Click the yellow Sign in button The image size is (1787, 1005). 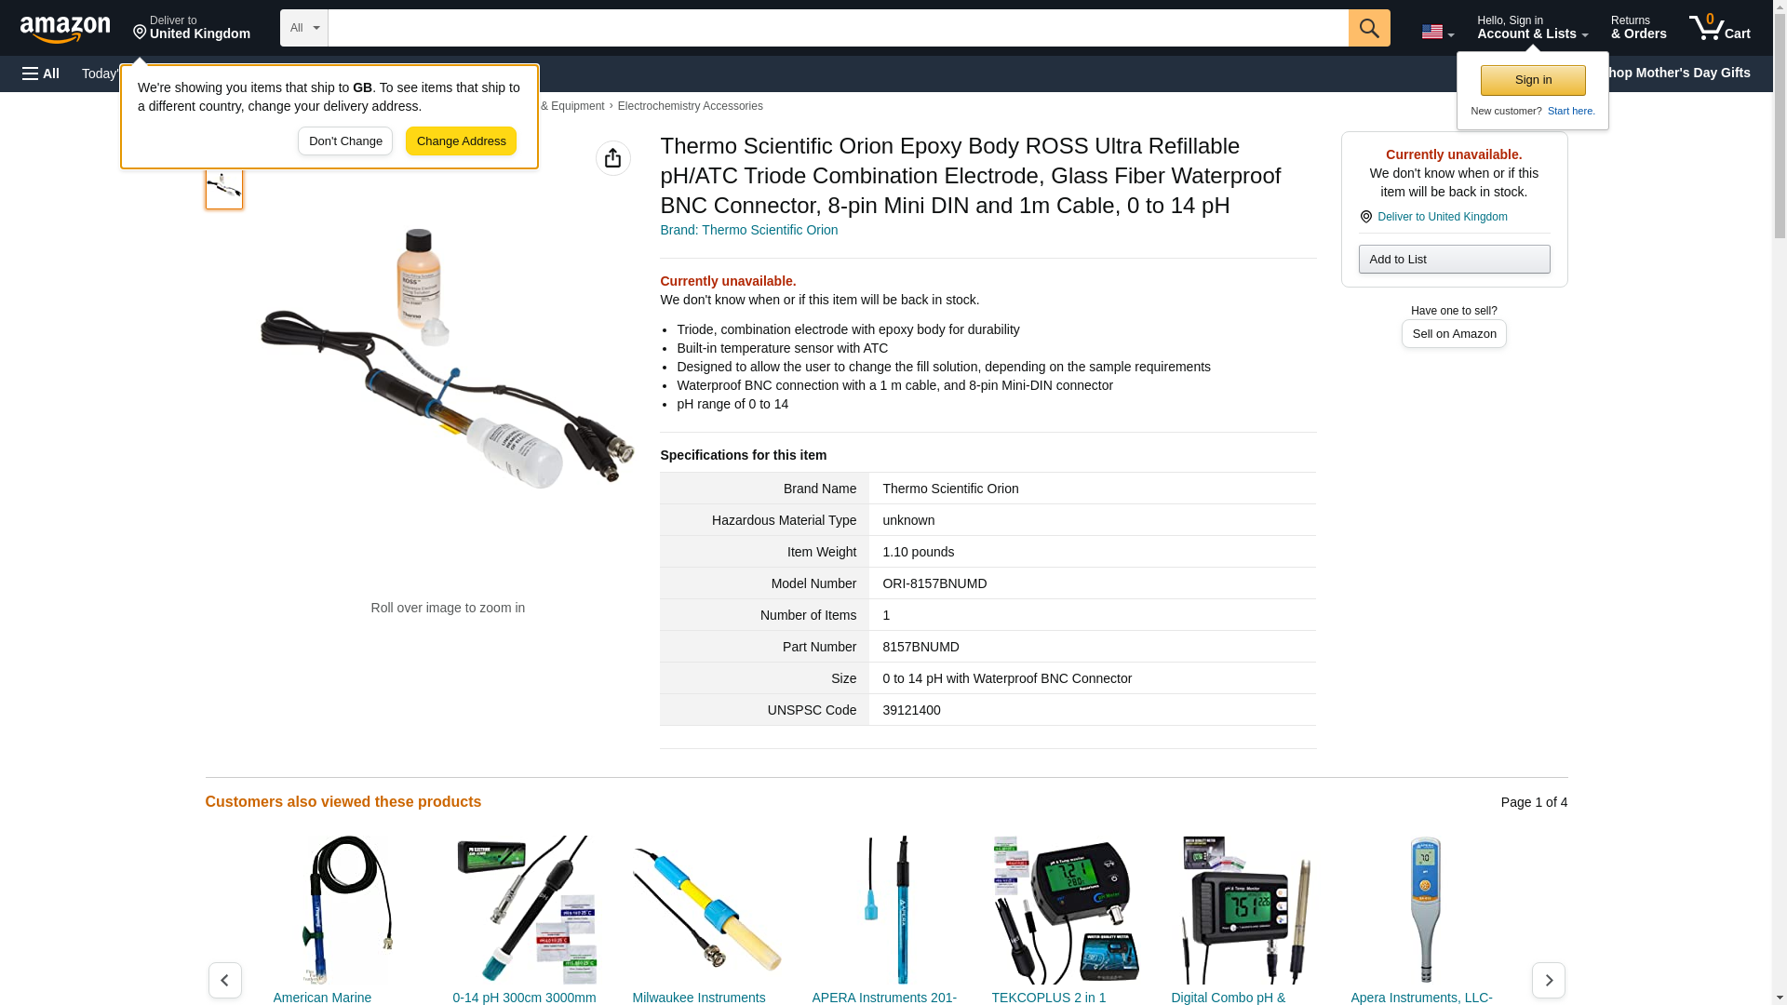point(1533,80)
